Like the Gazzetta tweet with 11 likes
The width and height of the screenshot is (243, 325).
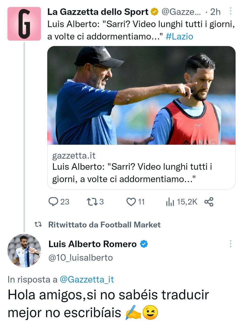[x=131, y=202]
